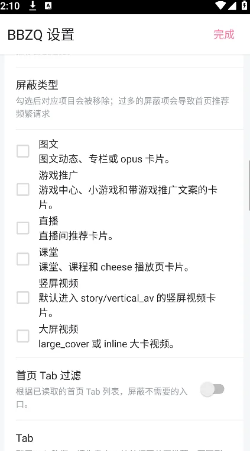Enable the 首页 Tab 过滤 switch
Viewport: 250px width, 451px height.
212,389
